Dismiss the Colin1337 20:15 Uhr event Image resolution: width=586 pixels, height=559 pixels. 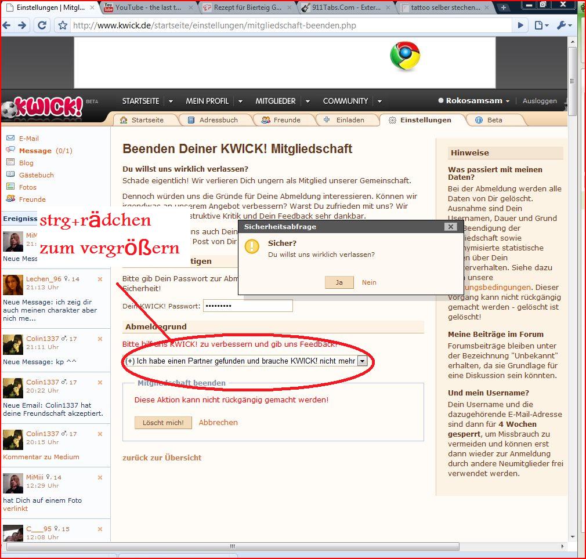(x=100, y=434)
